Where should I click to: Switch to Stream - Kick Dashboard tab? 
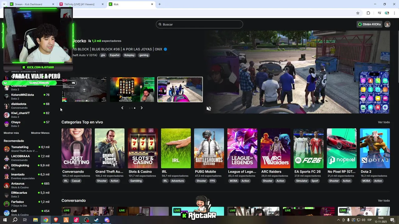click(x=32, y=4)
